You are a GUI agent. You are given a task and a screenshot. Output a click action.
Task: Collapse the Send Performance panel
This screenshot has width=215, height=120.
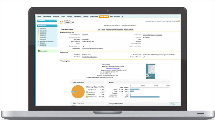click(x=72, y=82)
